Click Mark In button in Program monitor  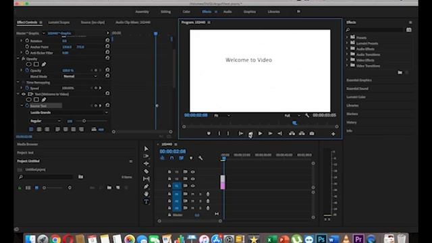[219, 134]
